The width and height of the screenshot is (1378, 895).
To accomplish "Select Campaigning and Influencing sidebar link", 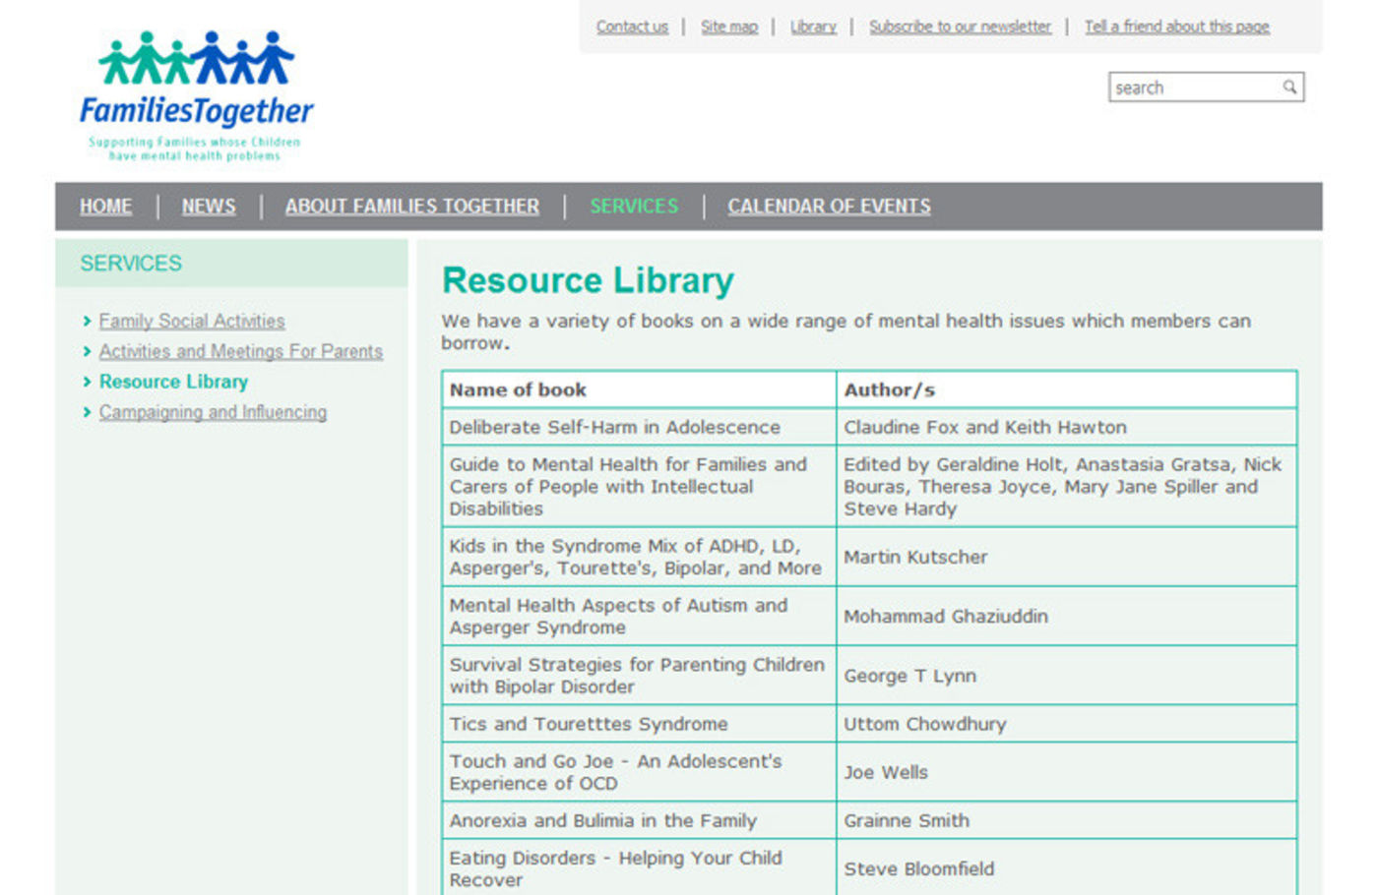I will pyautogui.click(x=213, y=412).
